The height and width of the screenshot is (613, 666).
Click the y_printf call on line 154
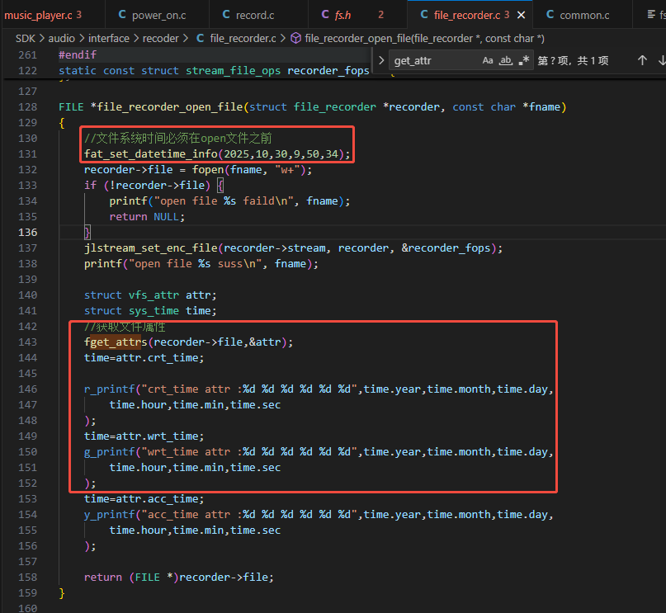click(109, 515)
